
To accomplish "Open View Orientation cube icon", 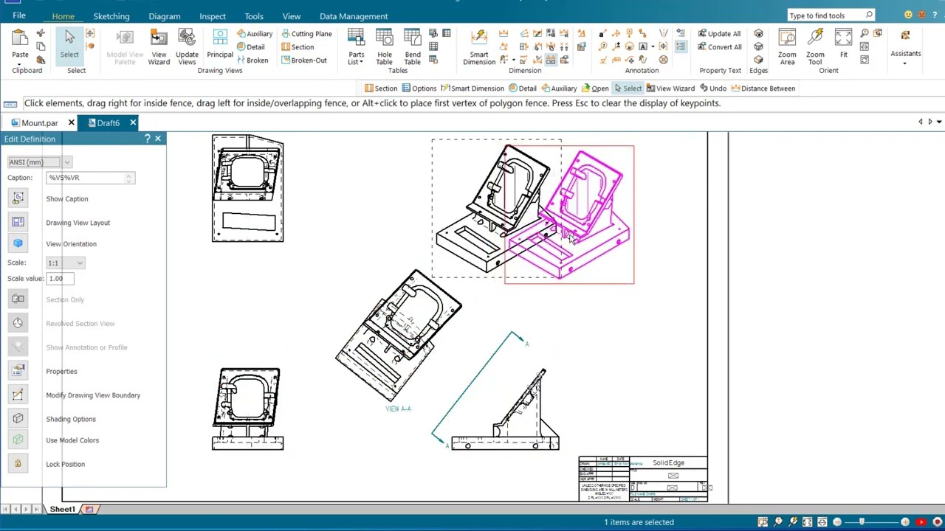I will pos(18,243).
